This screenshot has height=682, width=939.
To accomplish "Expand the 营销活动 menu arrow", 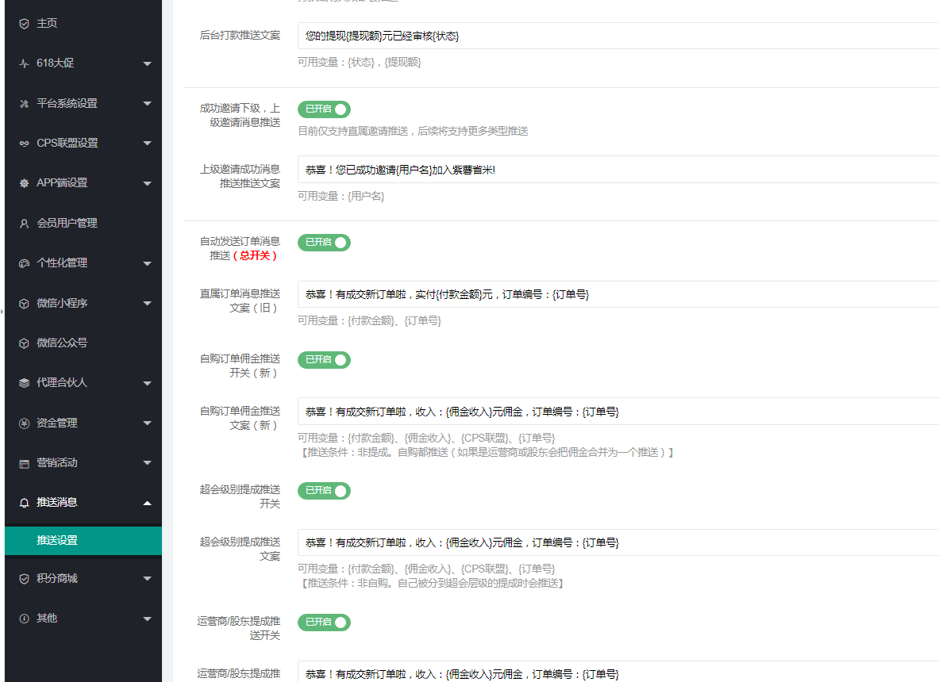I will [x=148, y=463].
